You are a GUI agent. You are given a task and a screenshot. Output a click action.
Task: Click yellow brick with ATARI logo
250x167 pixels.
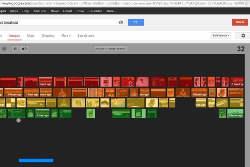point(64,103)
